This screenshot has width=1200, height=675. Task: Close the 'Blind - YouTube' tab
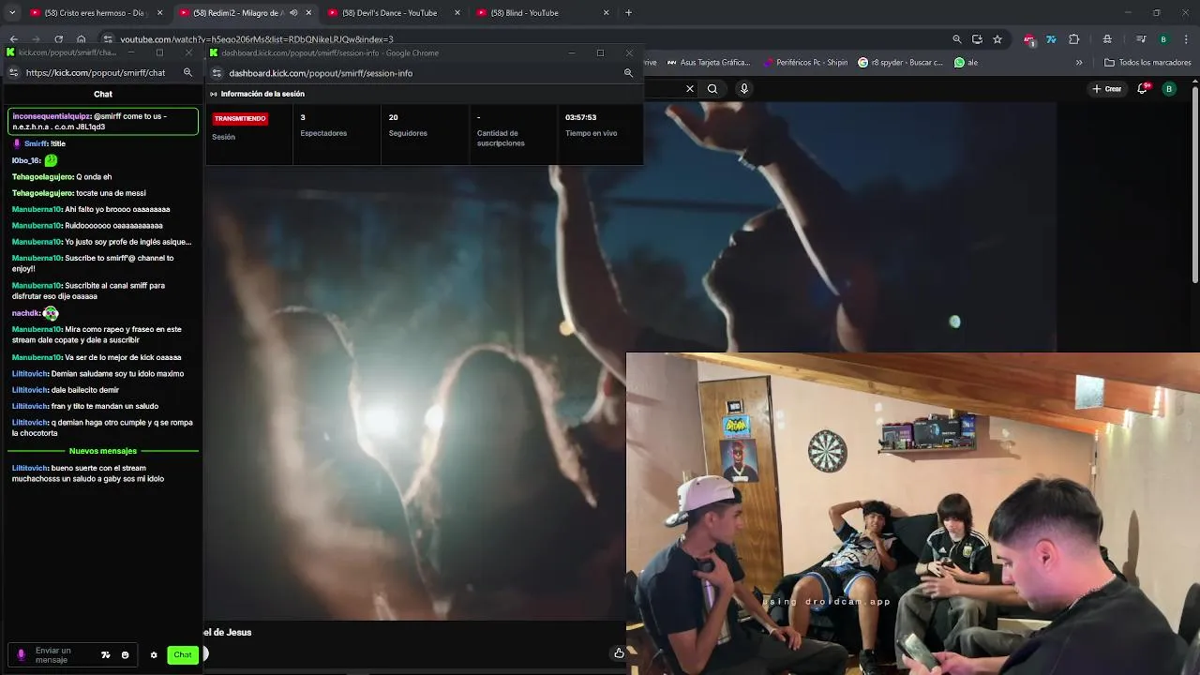tap(606, 13)
